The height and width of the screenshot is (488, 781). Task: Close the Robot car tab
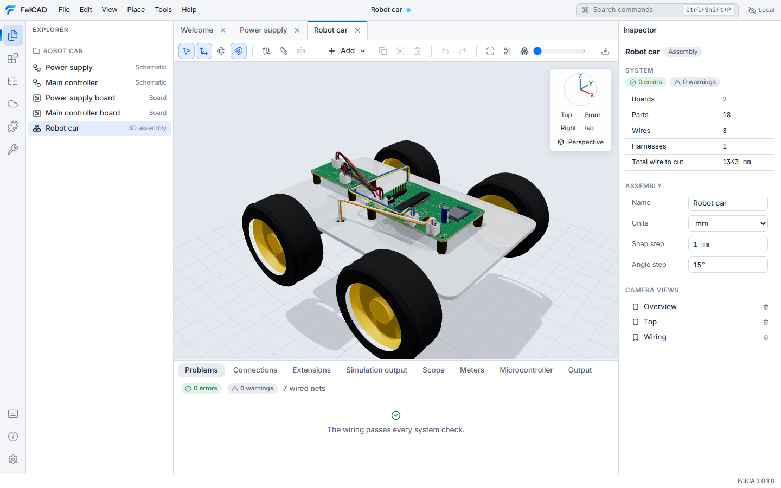[357, 30]
